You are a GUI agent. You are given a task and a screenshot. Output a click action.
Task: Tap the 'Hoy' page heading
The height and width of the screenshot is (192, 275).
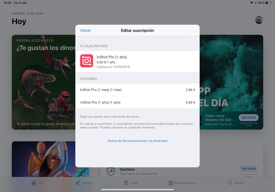point(19,21)
